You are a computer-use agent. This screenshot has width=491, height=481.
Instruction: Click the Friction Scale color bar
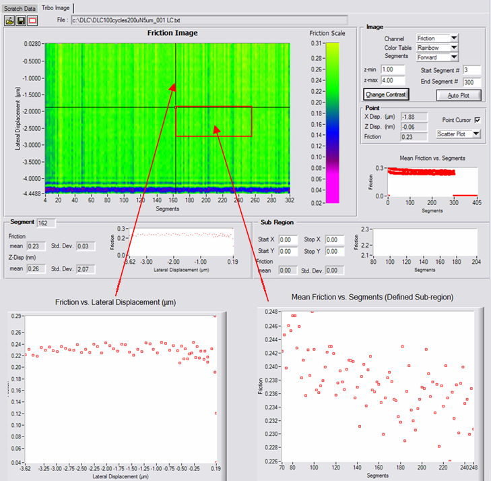tap(331, 121)
